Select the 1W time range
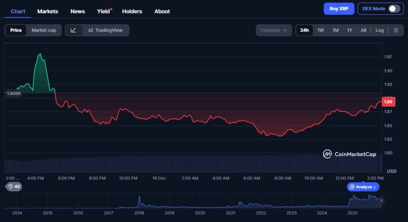Screen dimensions: 408x222 click(320, 30)
